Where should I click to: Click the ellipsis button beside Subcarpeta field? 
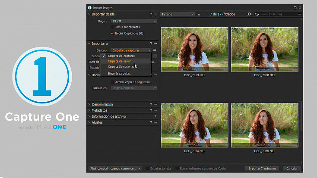coord(155,56)
